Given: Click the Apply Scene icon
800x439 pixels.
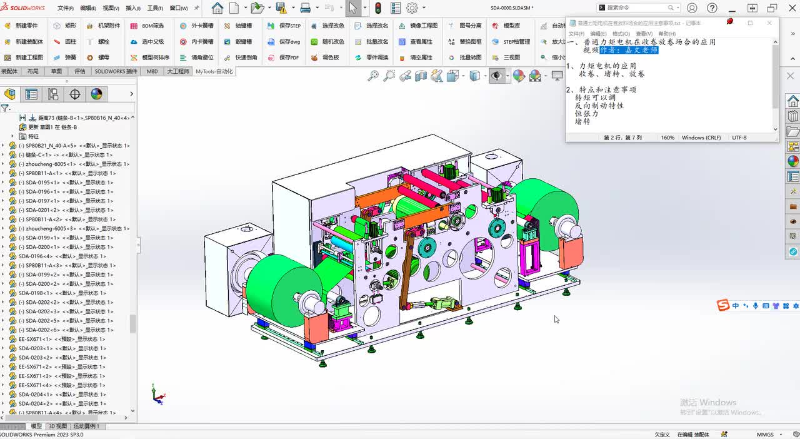Looking at the screenshot, I should click(x=535, y=76).
